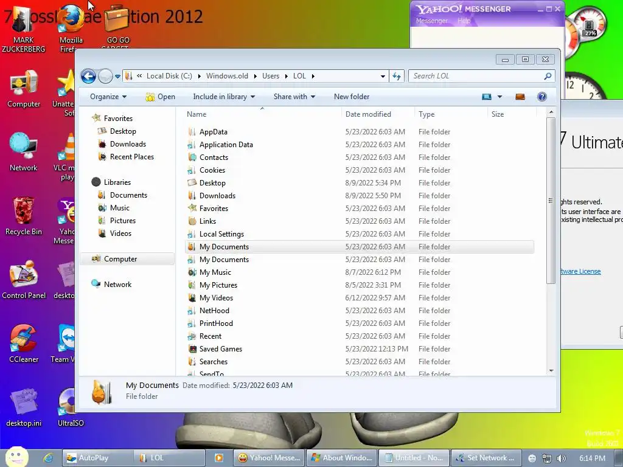Click Open in the Explorer toolbar

[160, 97]
